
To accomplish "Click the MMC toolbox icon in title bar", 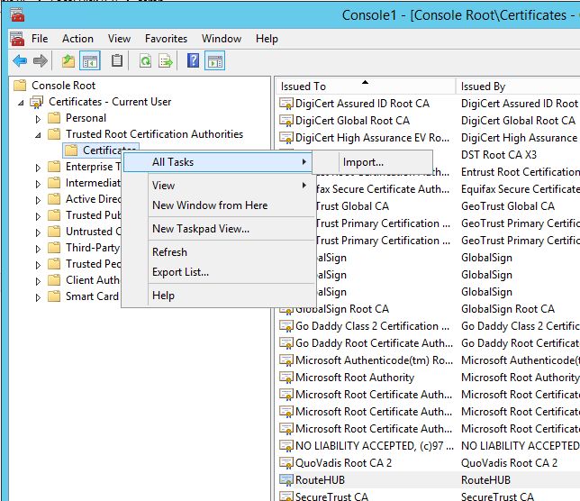I will [17, 14].
